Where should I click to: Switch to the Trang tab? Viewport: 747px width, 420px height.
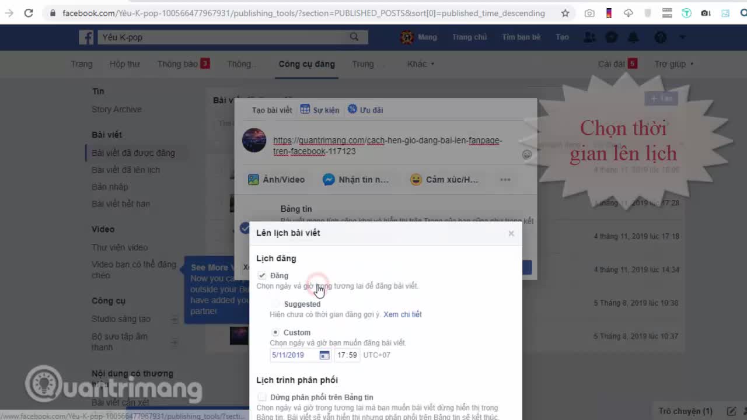pos(82,64)
